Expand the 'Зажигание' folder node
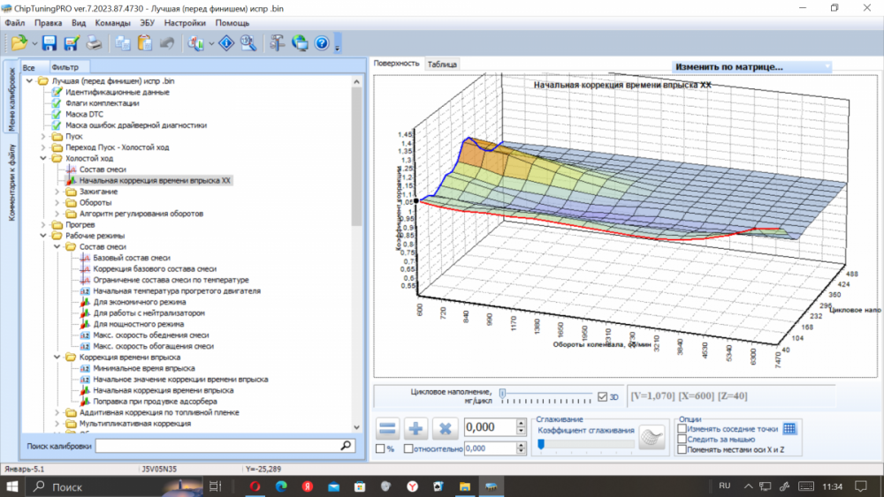This screenshot has height=497, width=884. tap(57, 191)
